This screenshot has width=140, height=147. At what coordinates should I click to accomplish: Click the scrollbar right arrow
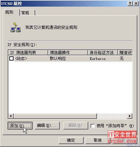[130, 116]
